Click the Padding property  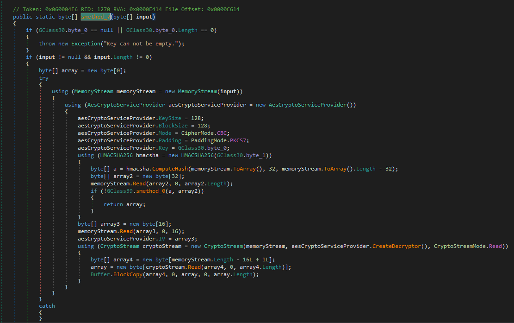(x=170, y=140)
